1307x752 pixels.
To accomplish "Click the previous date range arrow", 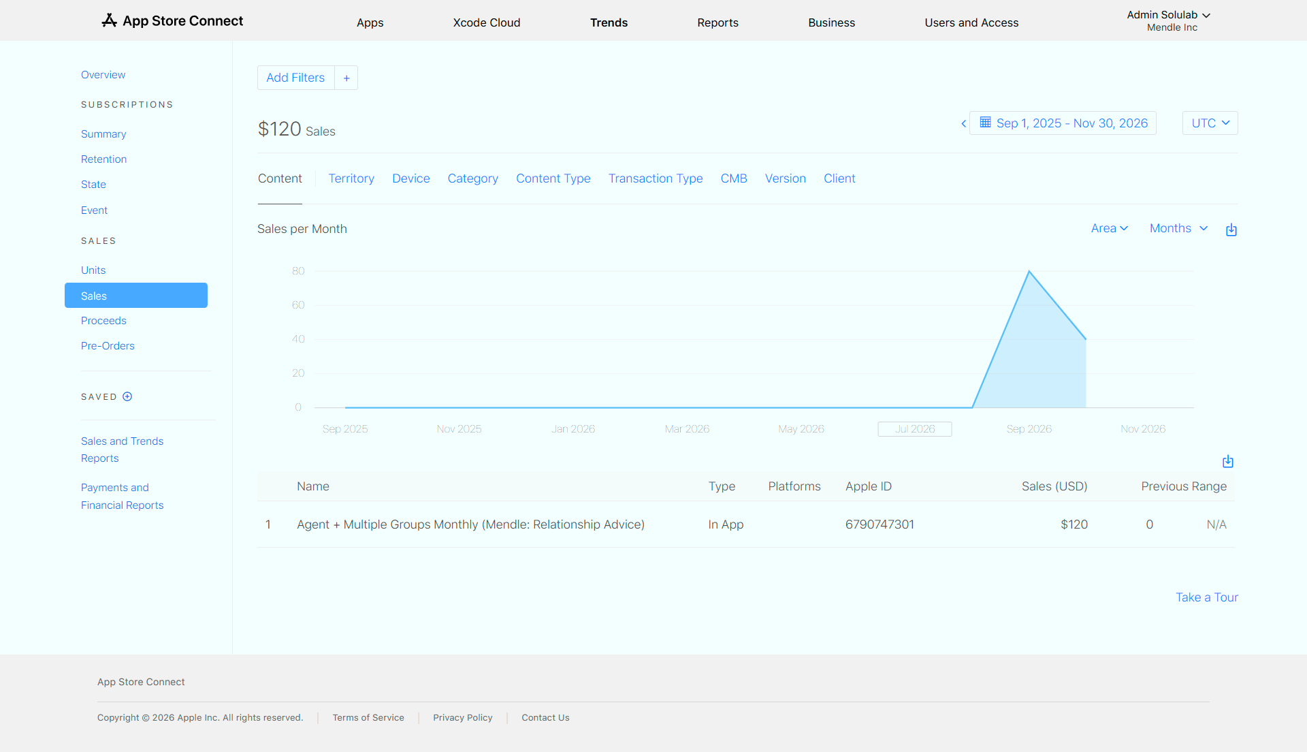I will 963,123.
